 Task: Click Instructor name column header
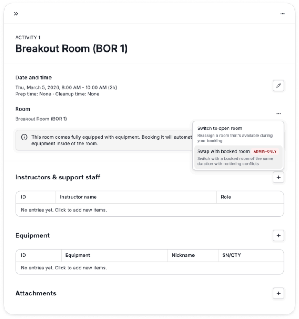tap(78, 197)
